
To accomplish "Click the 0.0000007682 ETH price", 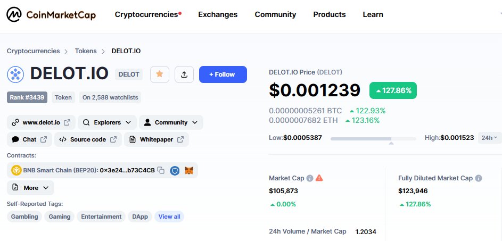I will click(x=303, y=120).
